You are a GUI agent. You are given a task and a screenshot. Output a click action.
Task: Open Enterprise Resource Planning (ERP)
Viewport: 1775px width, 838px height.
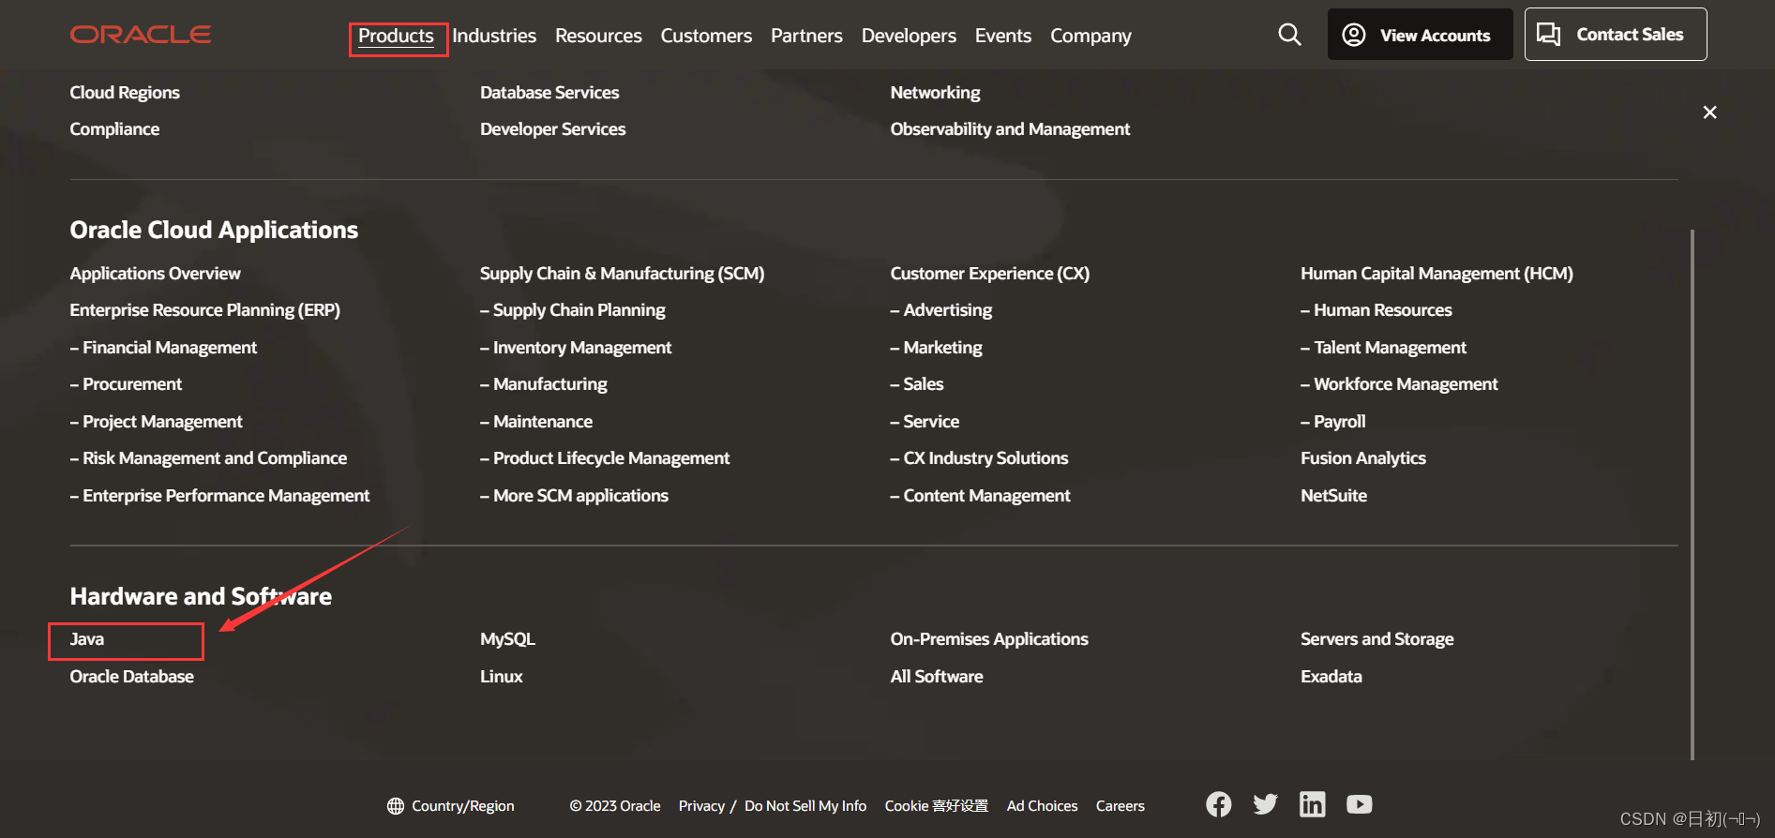point(204,310)
